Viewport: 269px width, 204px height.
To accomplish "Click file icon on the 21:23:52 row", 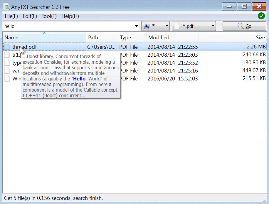I will pyautogui.click(x=7, y=63).
